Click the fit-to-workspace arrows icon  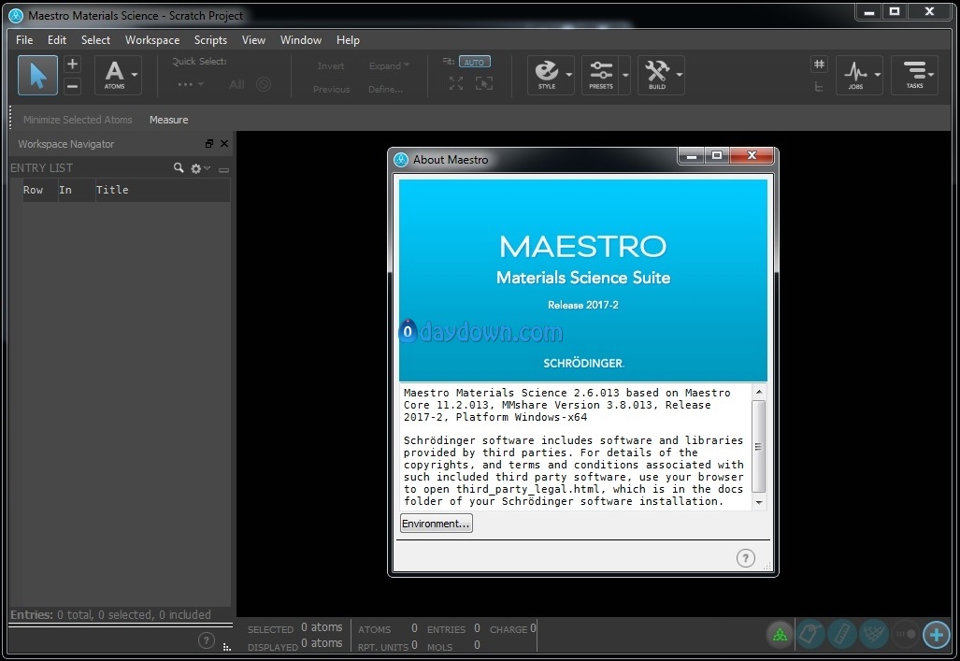[456, 83]
